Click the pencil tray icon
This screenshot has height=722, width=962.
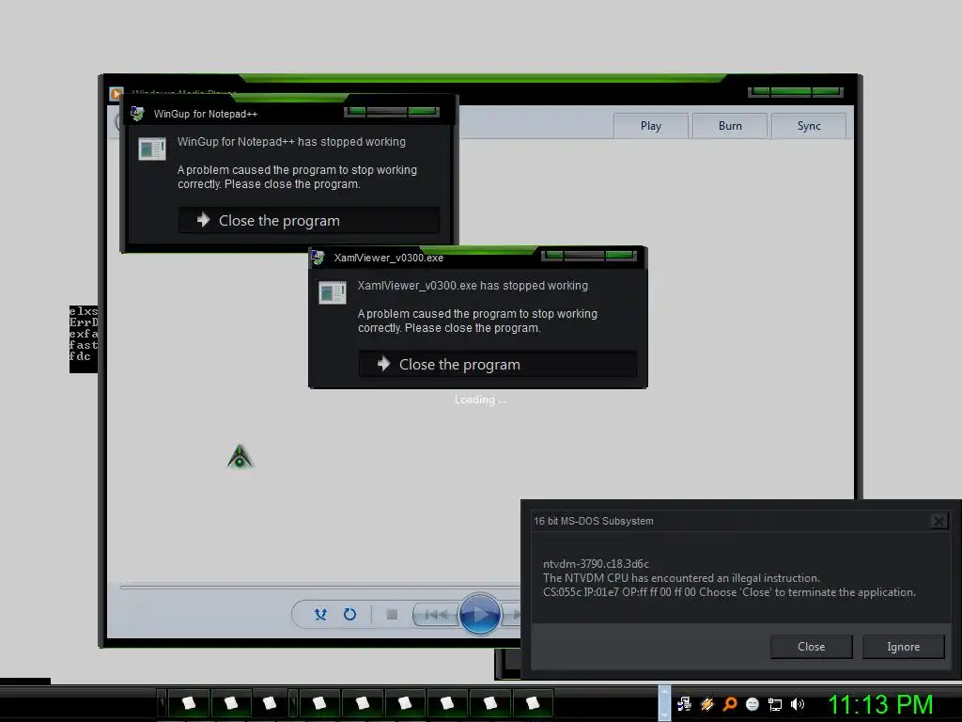pyautogui.click(x=706, y=704)
